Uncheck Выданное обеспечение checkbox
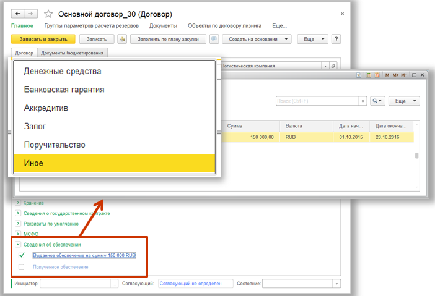 tap(22, 255)
